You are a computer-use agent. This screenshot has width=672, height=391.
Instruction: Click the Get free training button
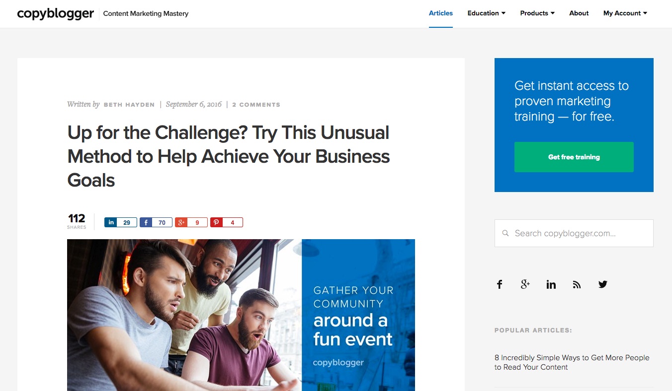pyautogui.click(x=574, y=157)
